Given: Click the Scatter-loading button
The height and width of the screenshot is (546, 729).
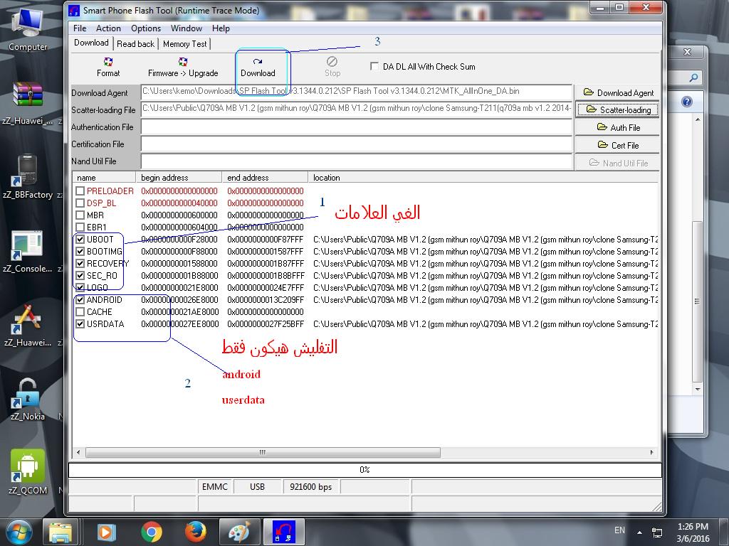Looking at the screenshot, I should click(617, 109).
